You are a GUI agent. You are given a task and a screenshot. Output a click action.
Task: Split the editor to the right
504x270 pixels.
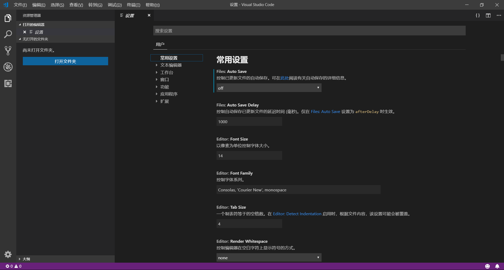[488, 15]
